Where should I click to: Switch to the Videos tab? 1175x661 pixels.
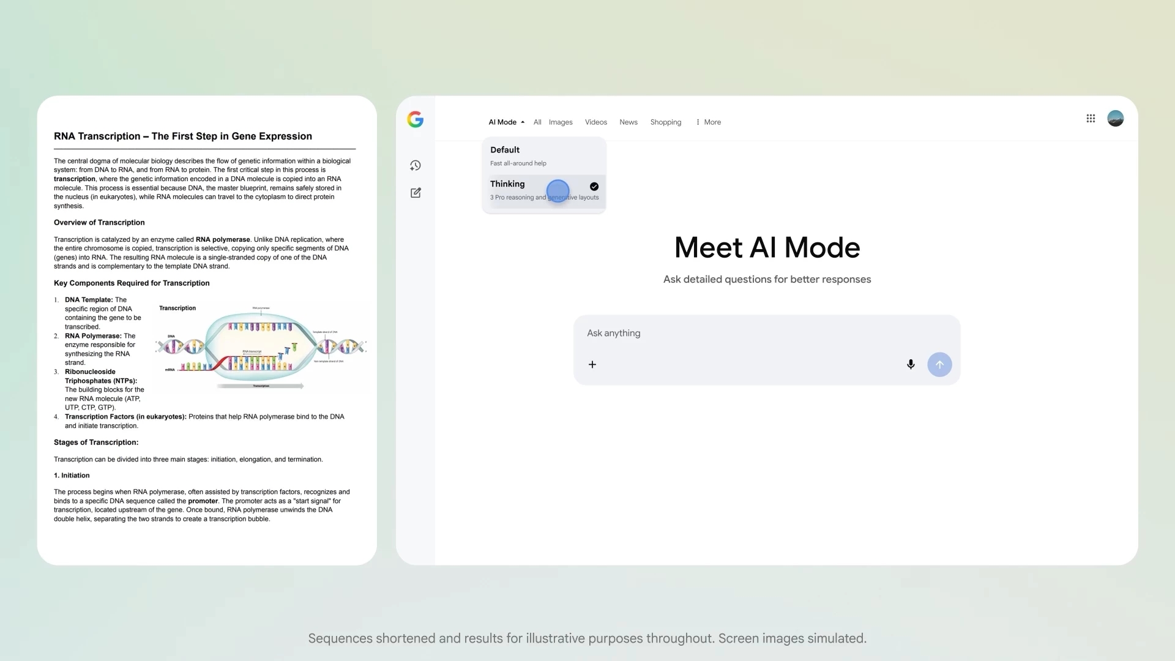click(x=595, y=122)
